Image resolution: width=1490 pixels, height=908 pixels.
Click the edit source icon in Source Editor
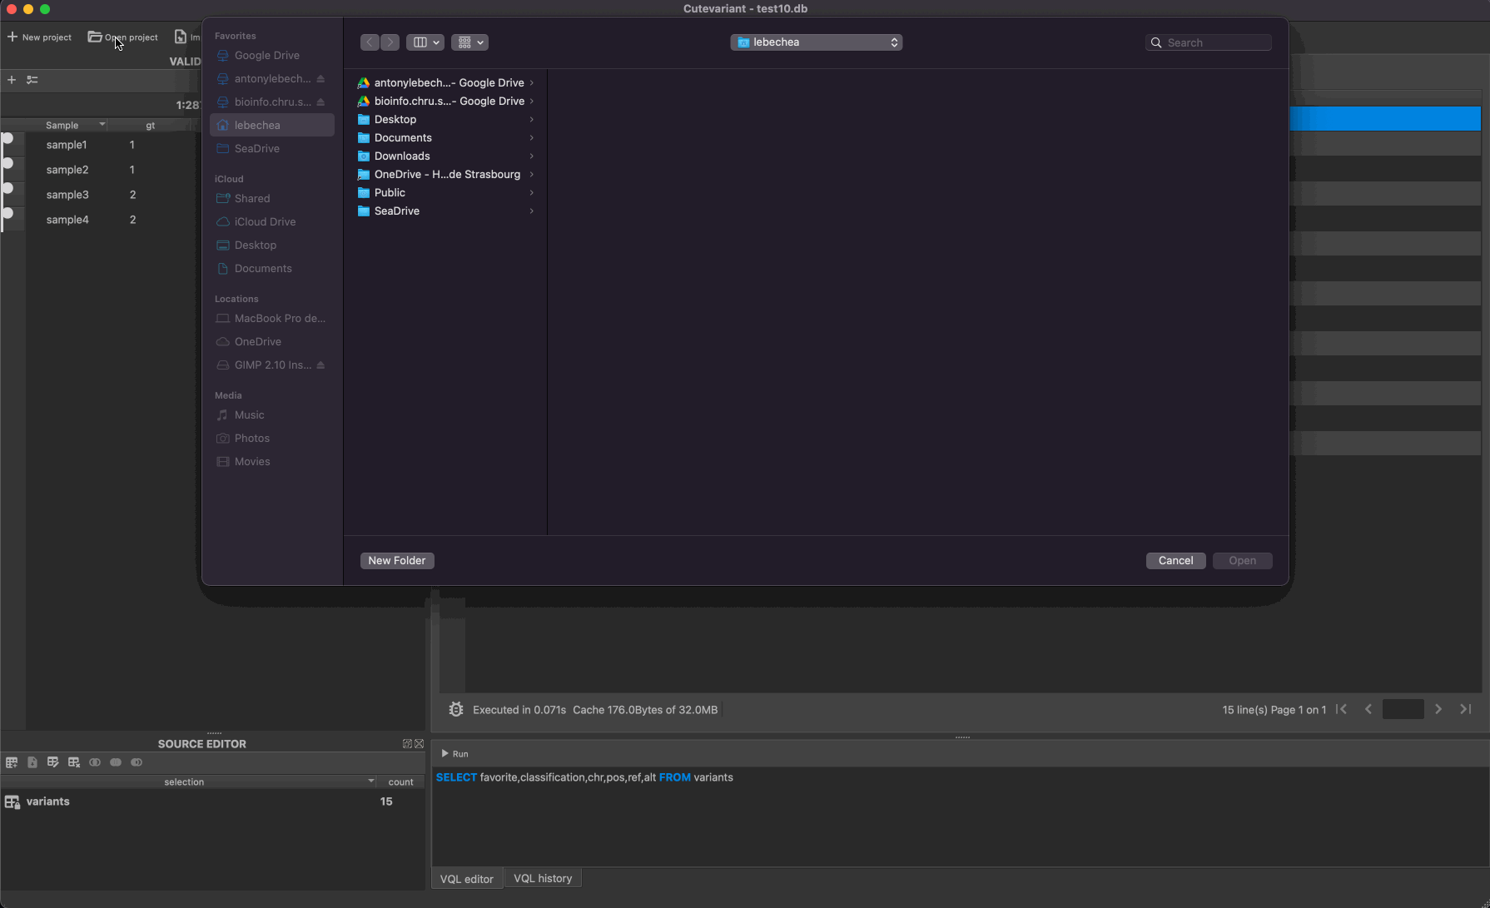(52, 762)
